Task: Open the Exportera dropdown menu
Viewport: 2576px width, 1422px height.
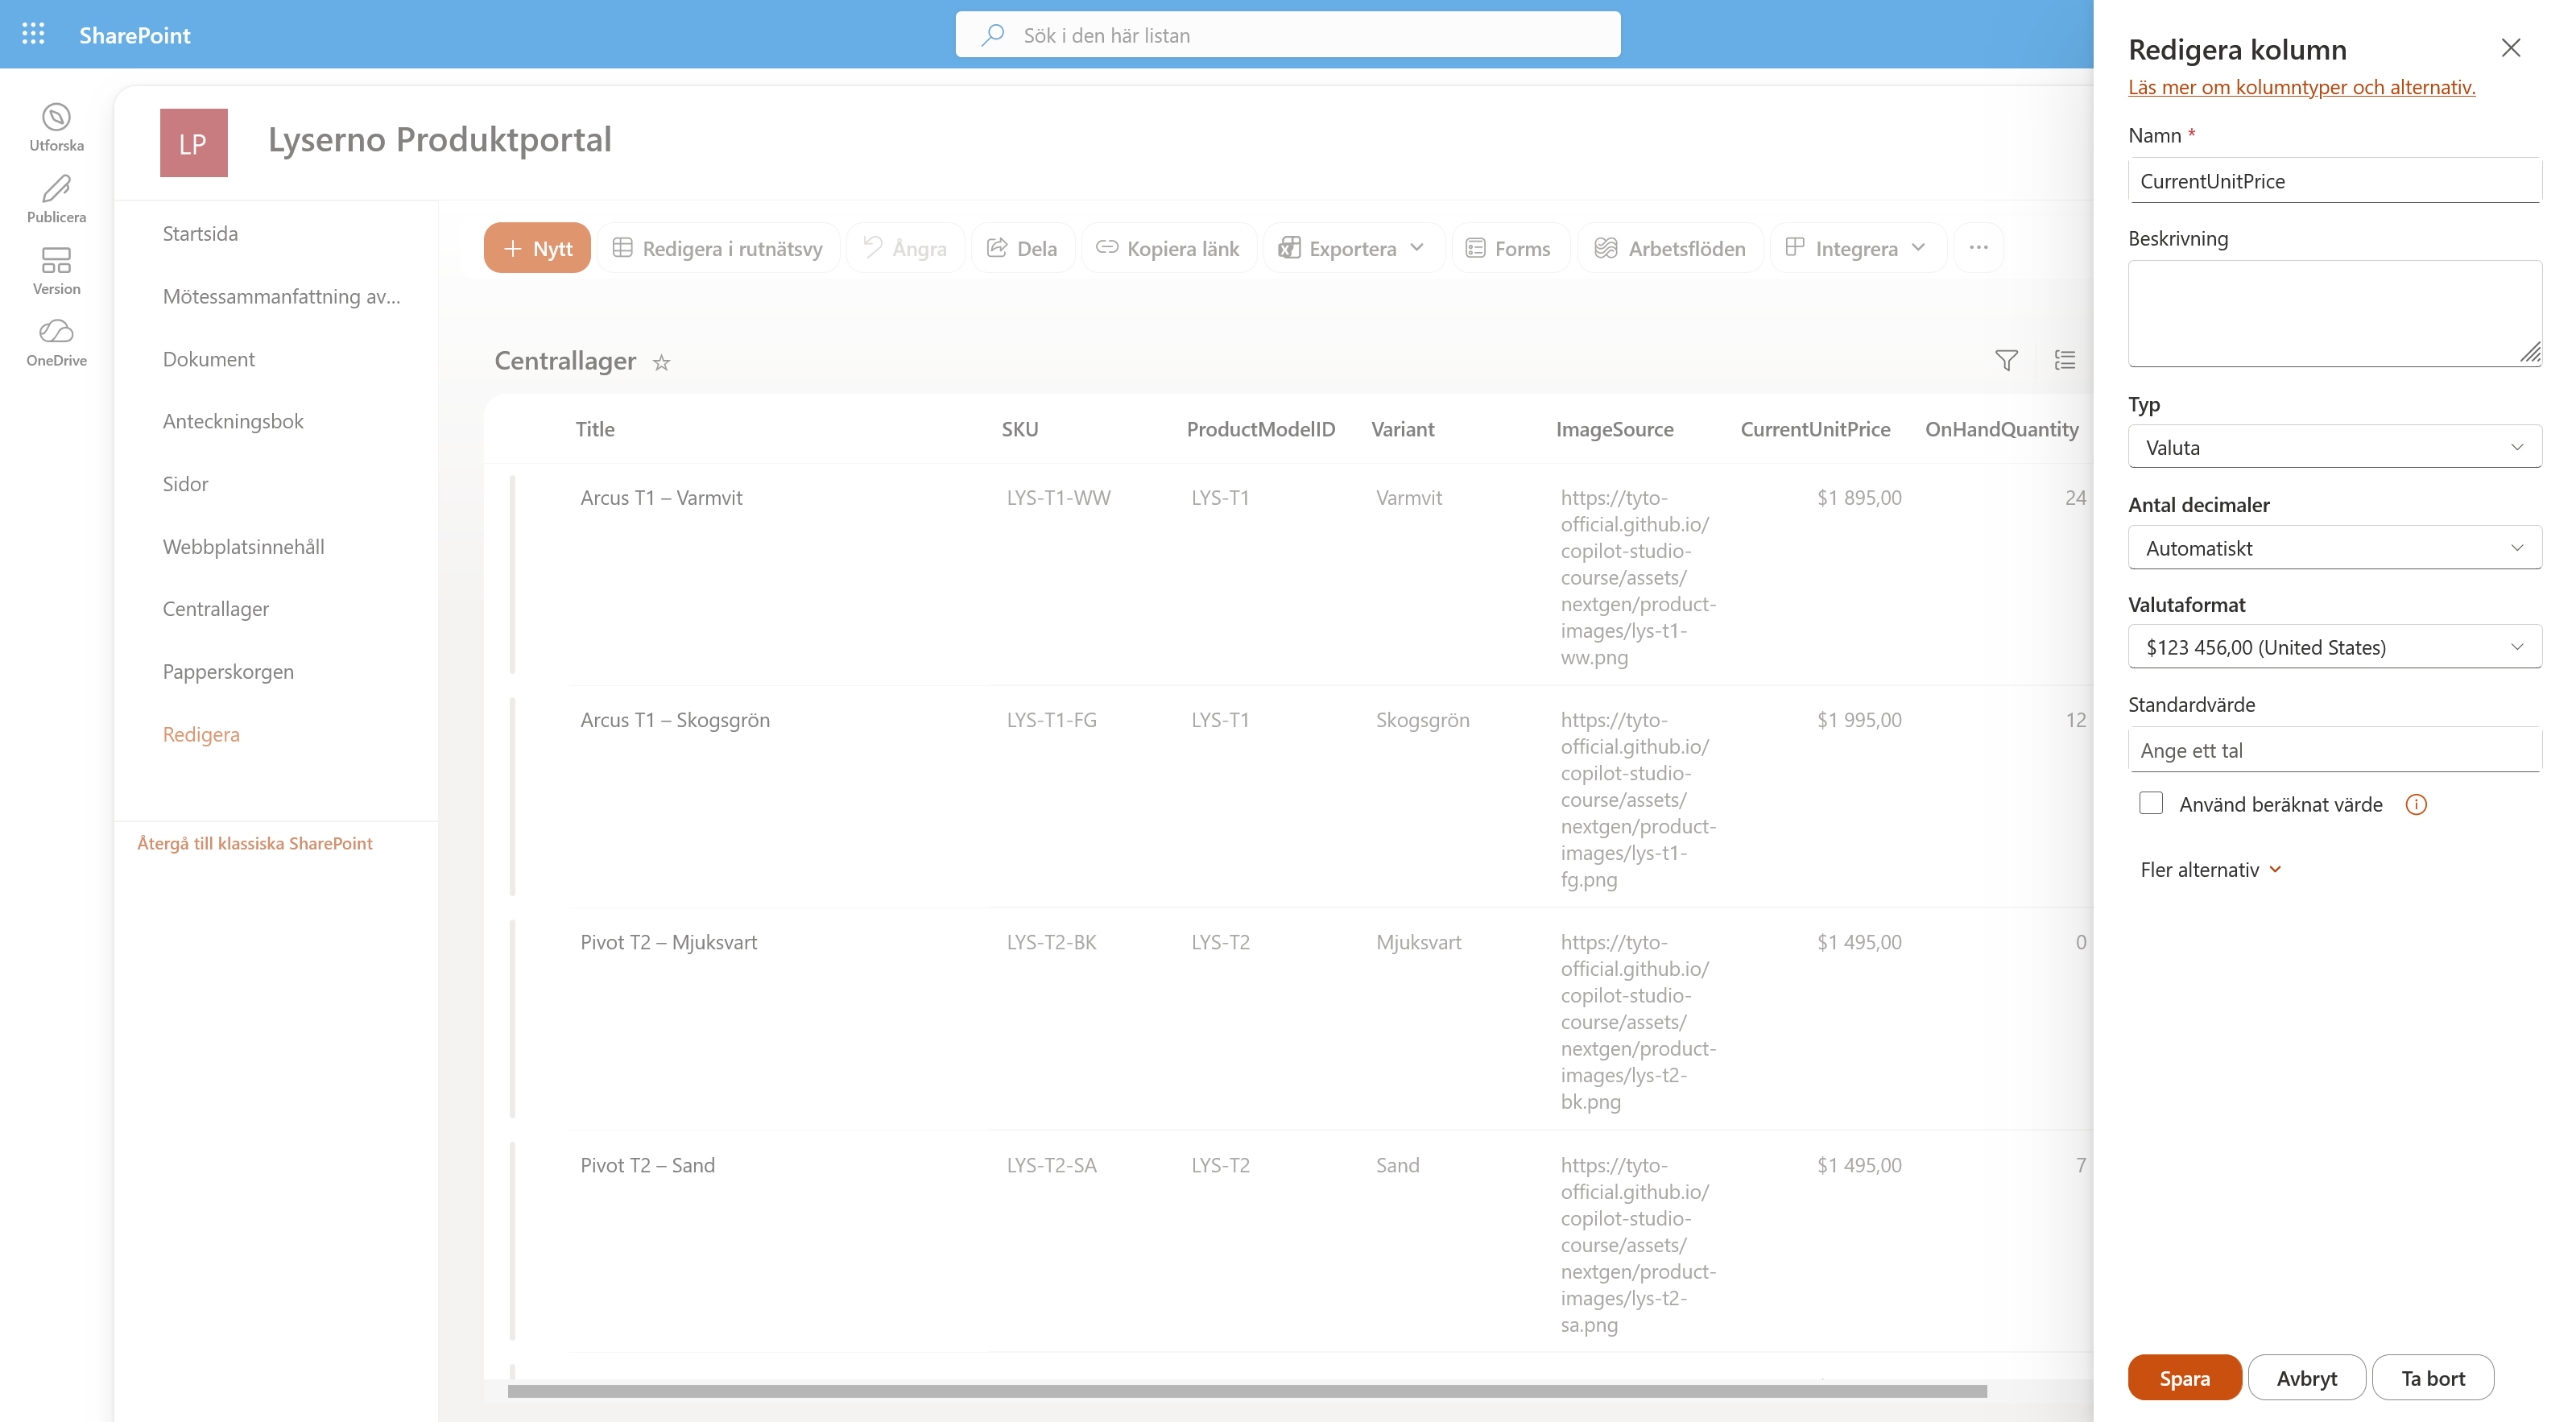Action: [1353, 247]
